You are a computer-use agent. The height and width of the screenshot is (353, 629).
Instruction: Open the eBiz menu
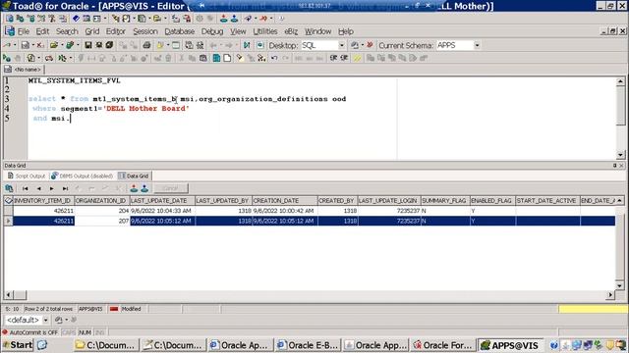[291, 31]
